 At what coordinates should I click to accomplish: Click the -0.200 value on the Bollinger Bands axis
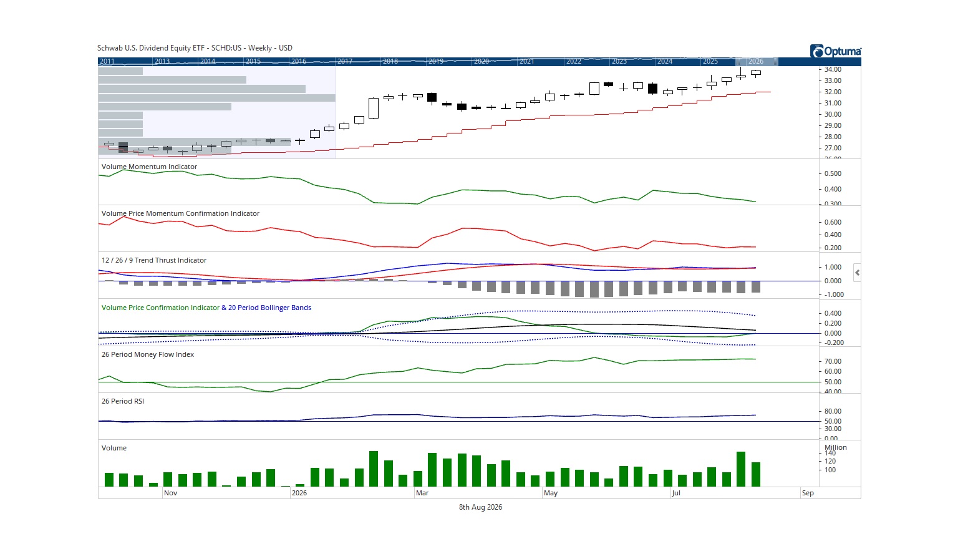point(834,342)
